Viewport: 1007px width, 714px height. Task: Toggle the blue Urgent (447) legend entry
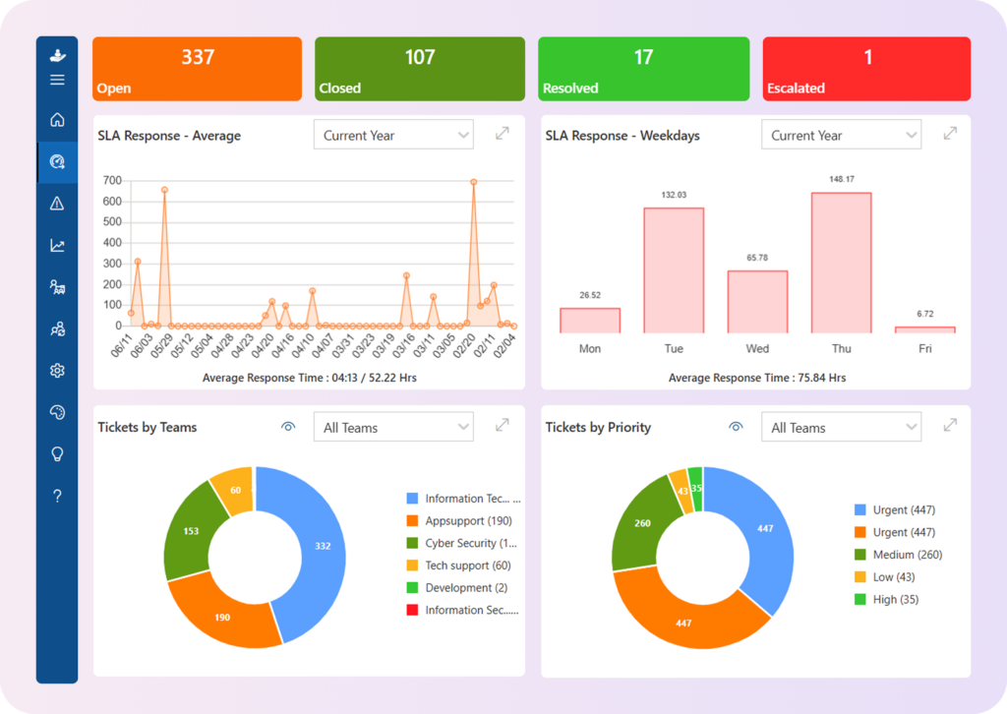[895, 509]
